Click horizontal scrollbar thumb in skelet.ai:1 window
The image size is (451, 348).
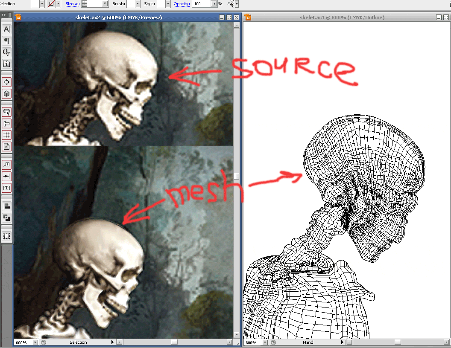point(398,342)
